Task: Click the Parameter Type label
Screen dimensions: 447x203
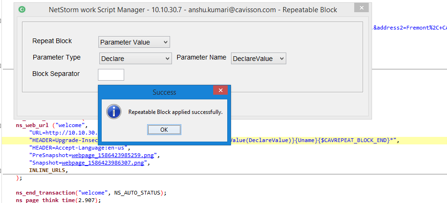Action: point(56,57)
